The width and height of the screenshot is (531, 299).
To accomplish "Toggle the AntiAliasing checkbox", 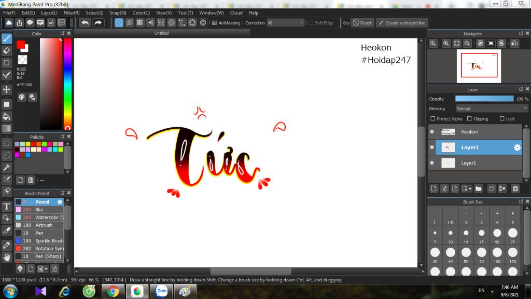I will (x=214, y=23).
